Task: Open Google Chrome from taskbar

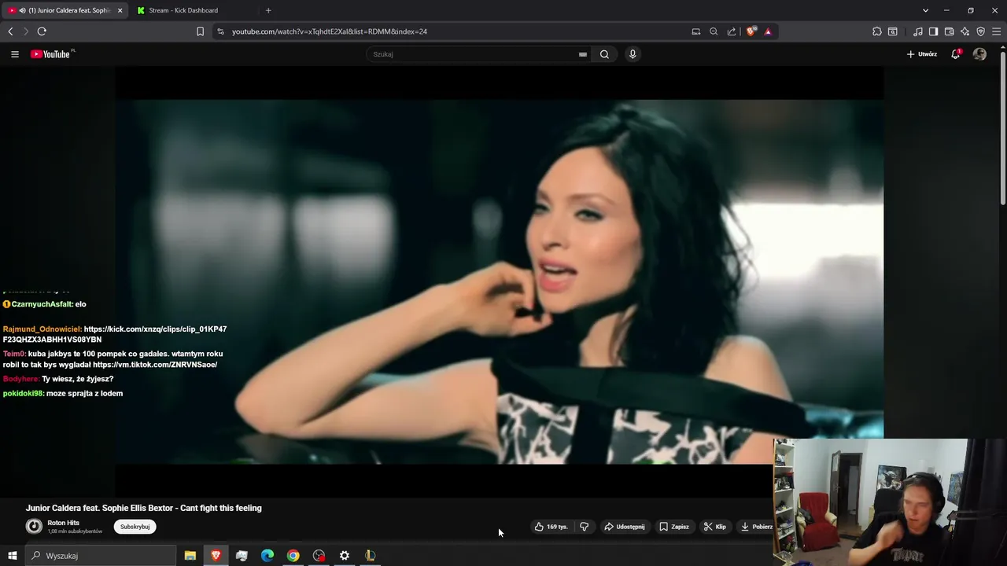Action: (293, 556)
